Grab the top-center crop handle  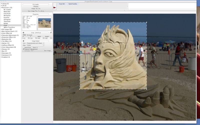pos(113,22)
